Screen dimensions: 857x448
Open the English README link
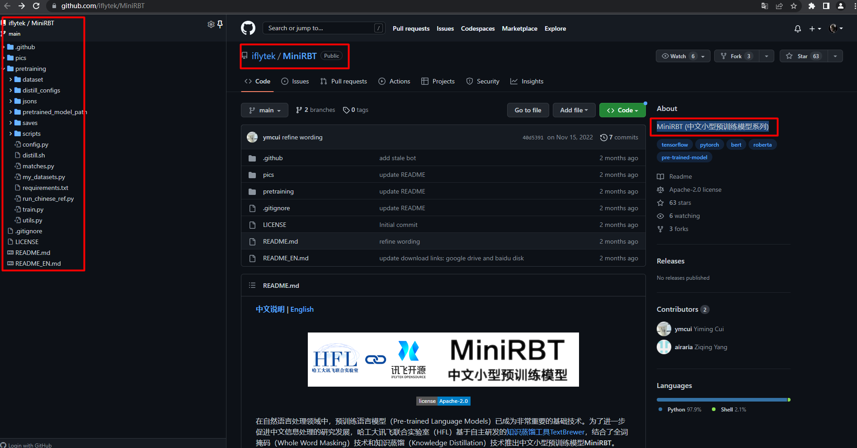[x=302, y=309]
